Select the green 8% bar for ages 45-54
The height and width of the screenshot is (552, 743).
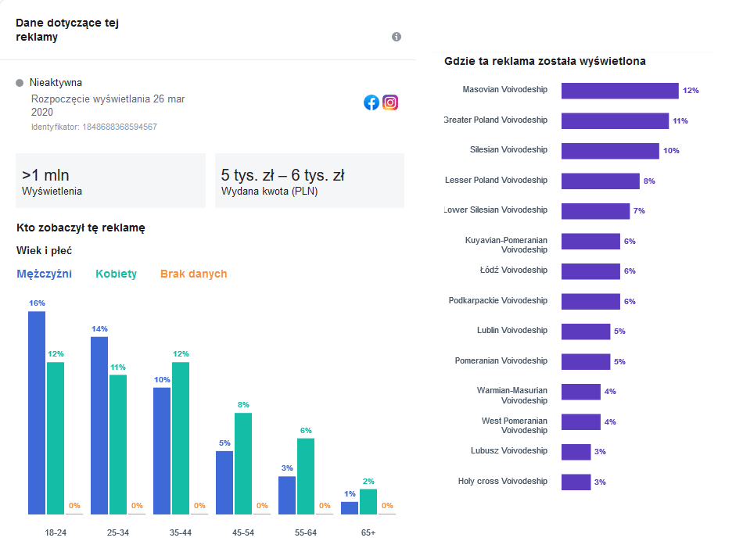243,463
